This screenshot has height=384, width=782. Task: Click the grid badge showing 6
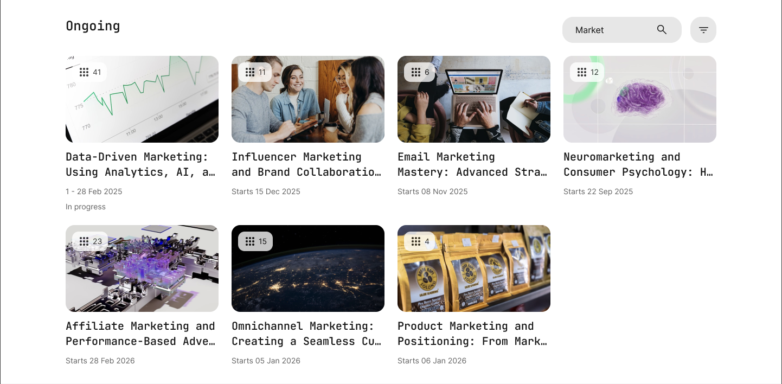coord(419,72)
